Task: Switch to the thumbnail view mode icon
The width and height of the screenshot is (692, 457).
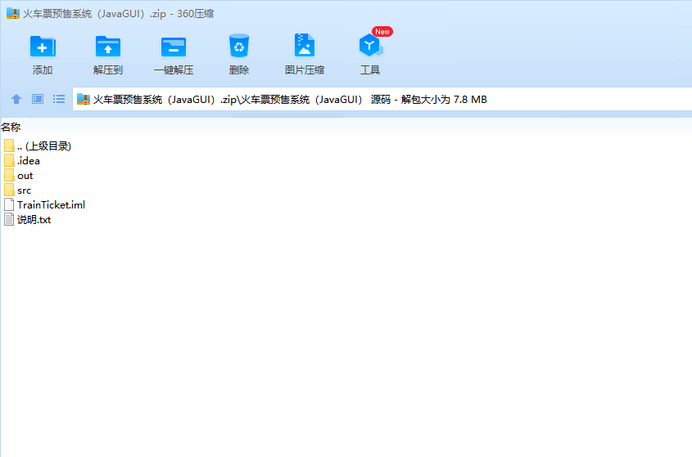Action: pyautogui.click(x=38, y=99)
